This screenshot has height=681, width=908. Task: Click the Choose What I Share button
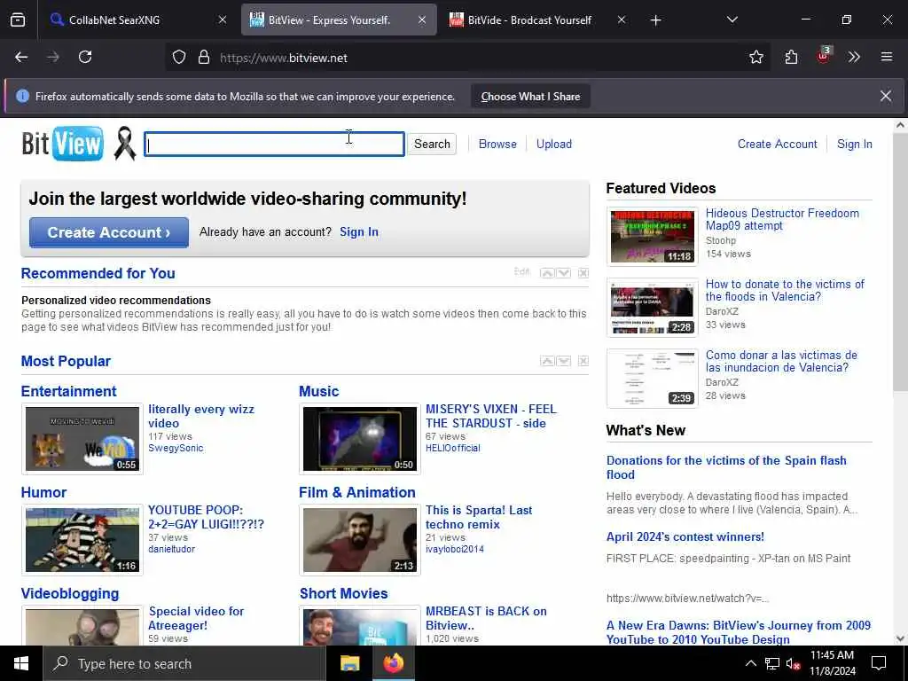click(x=530, y=96)
